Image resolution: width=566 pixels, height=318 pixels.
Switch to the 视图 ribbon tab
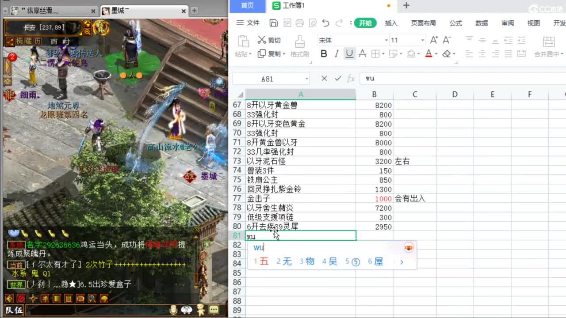click(x=534, y=23)
